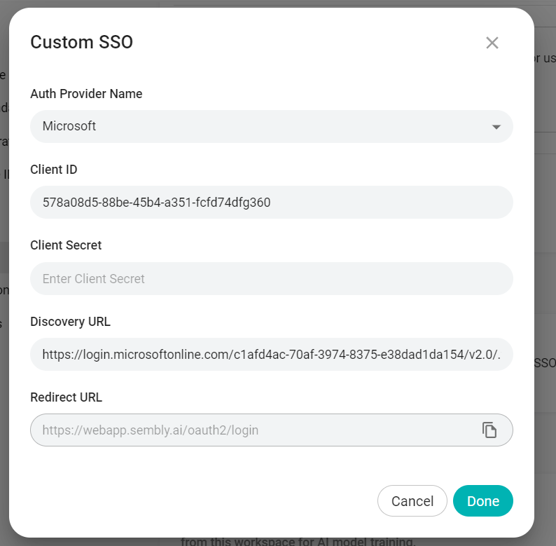Click the read-only Redirect URL field
This screenshot has width=556, height=546.
pos(272,430)
